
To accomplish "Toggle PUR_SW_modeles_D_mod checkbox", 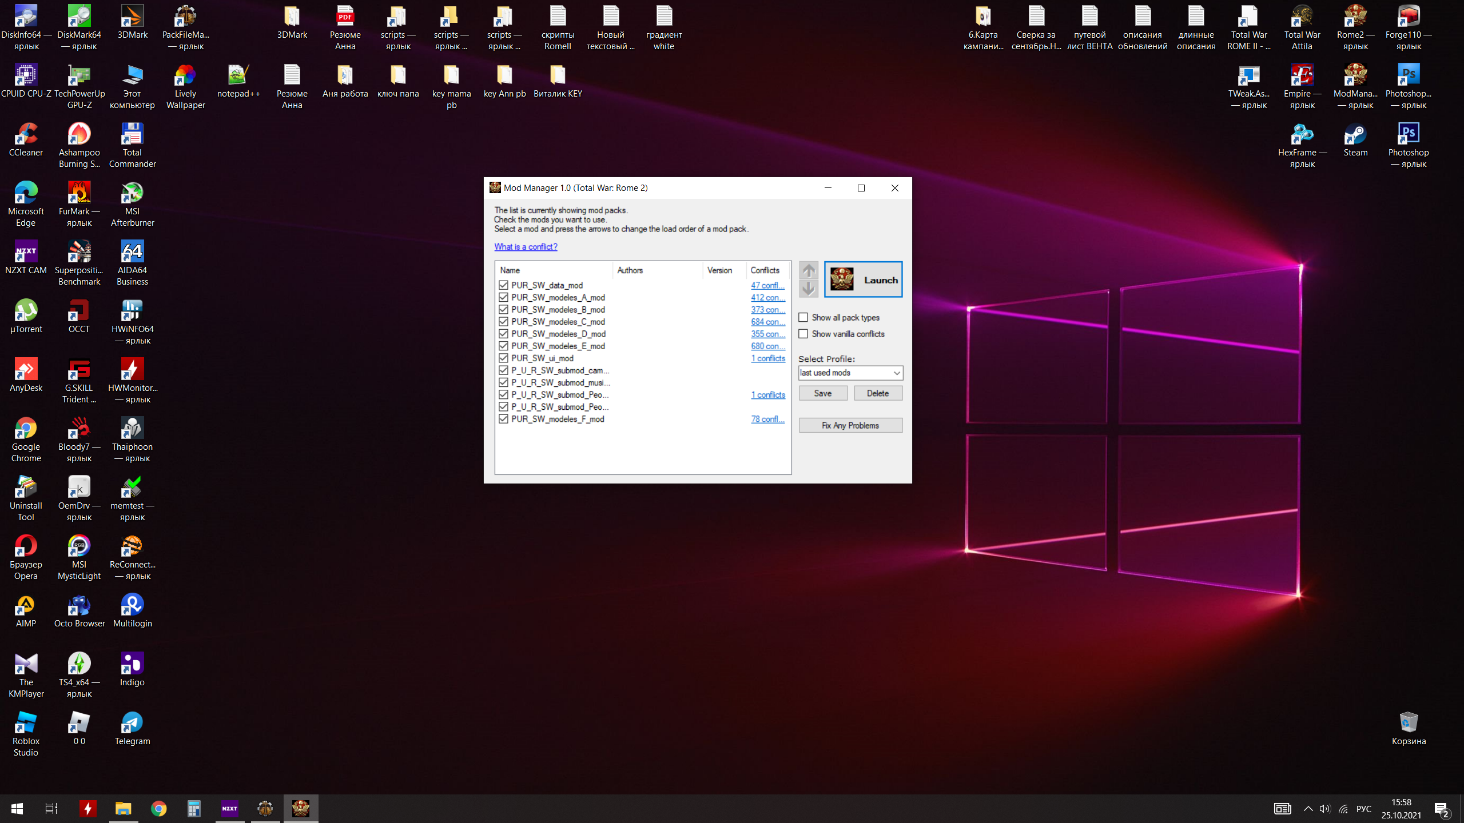I will [x=503, y=334].
